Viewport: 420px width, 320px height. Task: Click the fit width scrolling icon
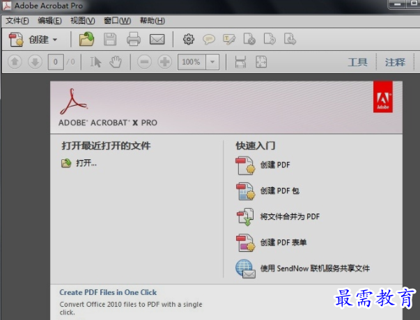pyautogui.click(x=240, y=62)
